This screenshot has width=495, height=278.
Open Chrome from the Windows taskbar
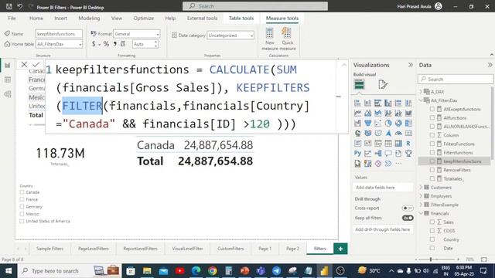pyautogui.click(x=213, y=271)
